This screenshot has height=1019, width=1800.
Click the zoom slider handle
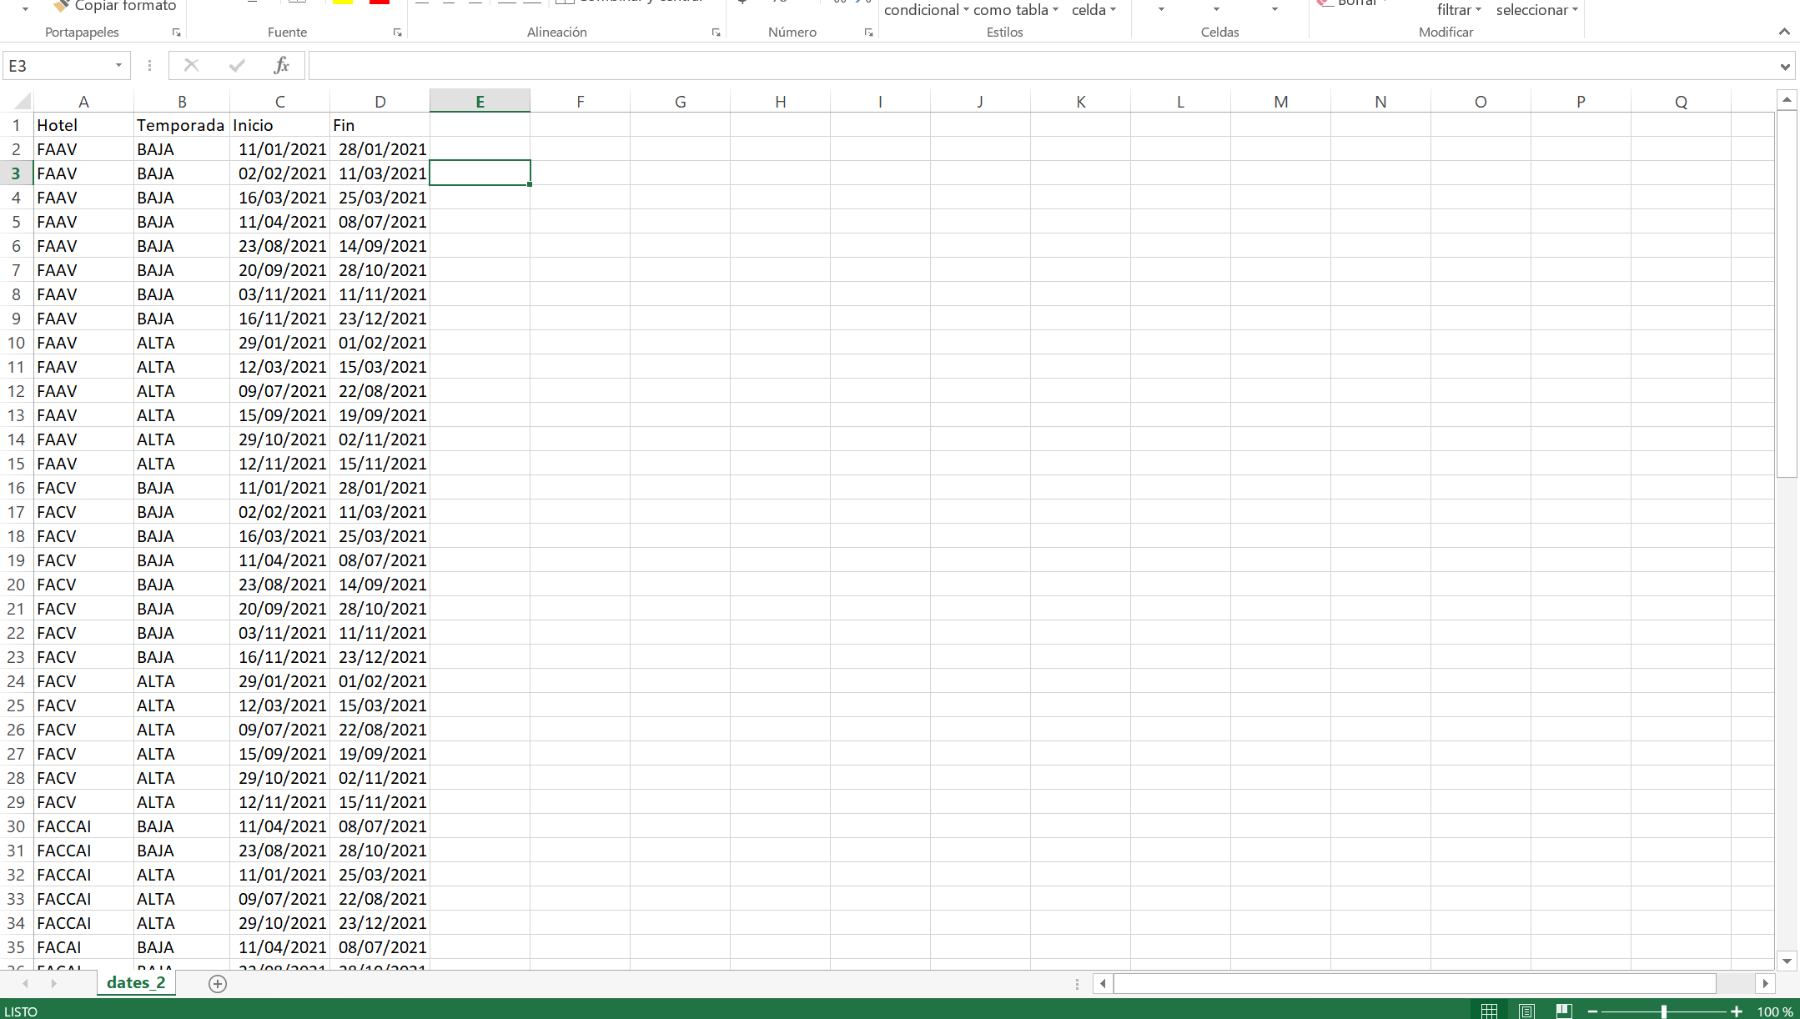[1663, 1011]
